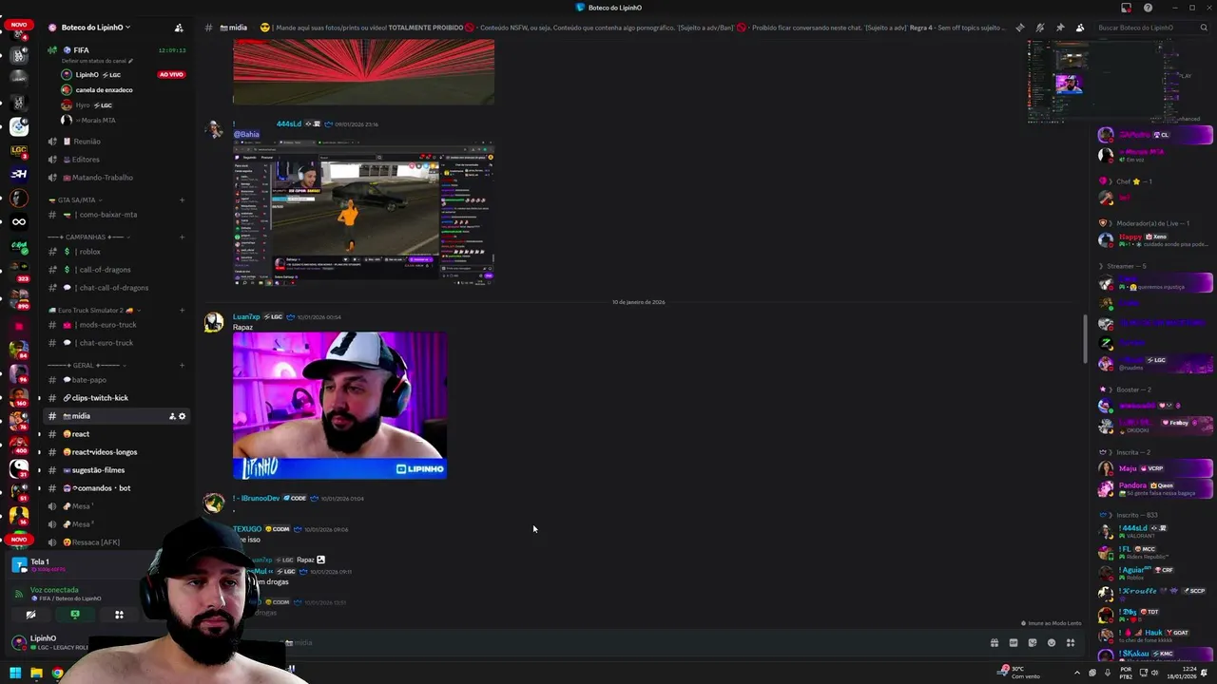
Task: Click the username TEXUGO in chat
Action: [247, 529]
